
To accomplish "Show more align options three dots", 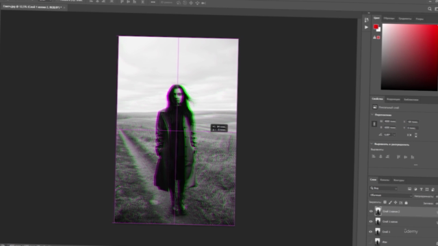I will [x=415, y=165].
